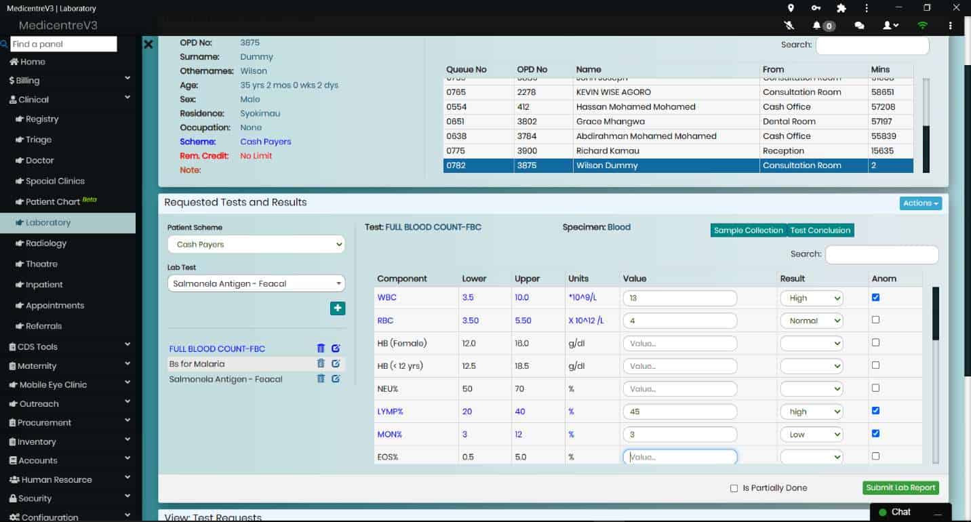Open the chat bubbles icon in header
This screenshot has height=522, width=971.
[859, 26]
